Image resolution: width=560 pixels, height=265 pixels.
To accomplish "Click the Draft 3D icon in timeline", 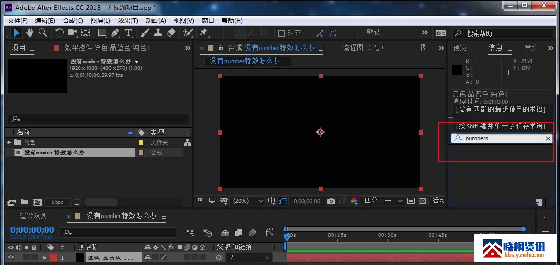I will [208, 233].
